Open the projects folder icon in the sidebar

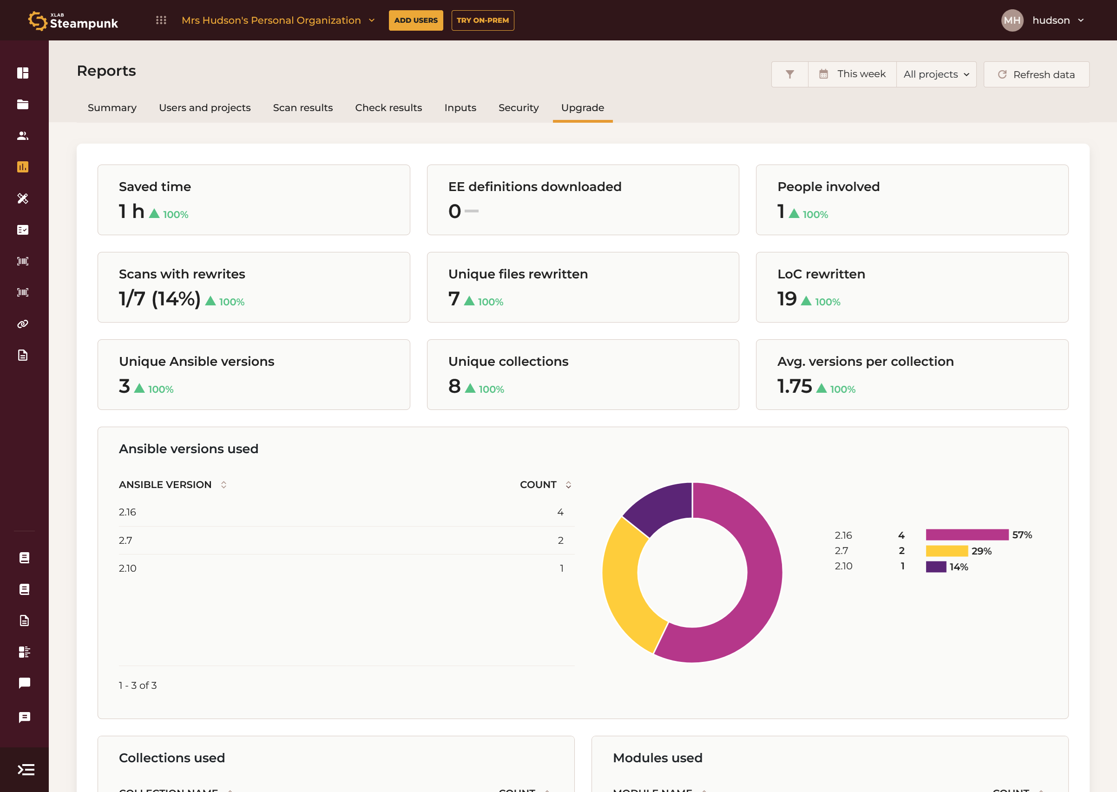(23, 105)
